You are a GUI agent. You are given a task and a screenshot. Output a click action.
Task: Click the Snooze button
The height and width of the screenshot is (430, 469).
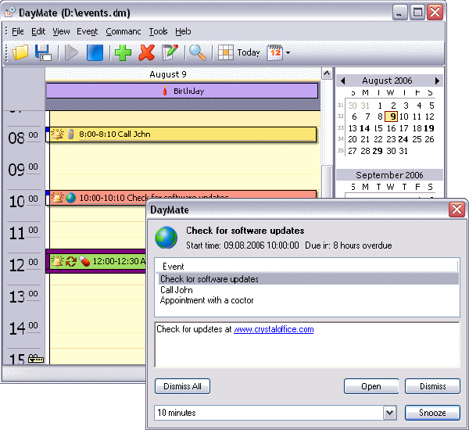point(432,413)
